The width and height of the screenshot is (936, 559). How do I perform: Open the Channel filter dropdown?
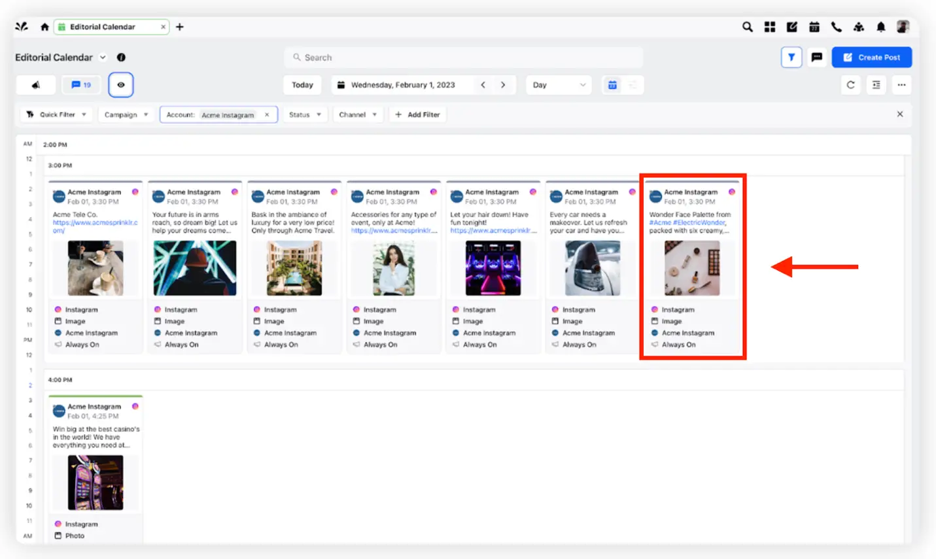[358, 114]
